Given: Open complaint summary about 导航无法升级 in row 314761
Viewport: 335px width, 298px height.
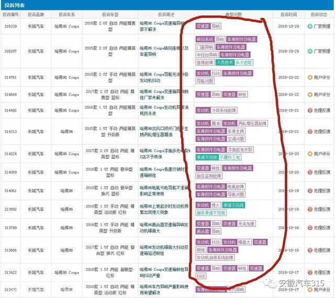Looking at the screenshot, I should (164, 77).
